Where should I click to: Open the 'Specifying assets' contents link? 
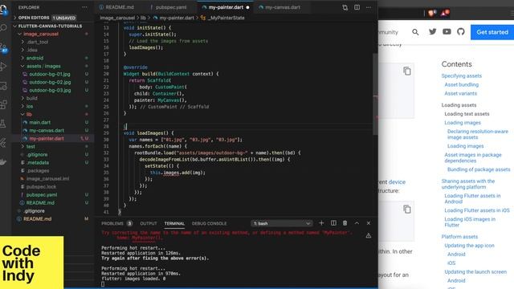[461, 75]
